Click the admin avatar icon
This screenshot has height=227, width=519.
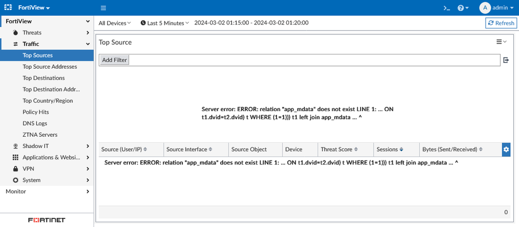pyautogui.click(x=485, y=8)
